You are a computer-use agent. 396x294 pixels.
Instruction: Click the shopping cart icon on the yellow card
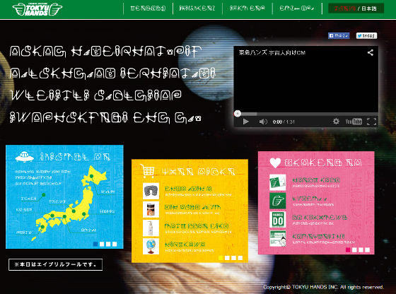(148, 171)
